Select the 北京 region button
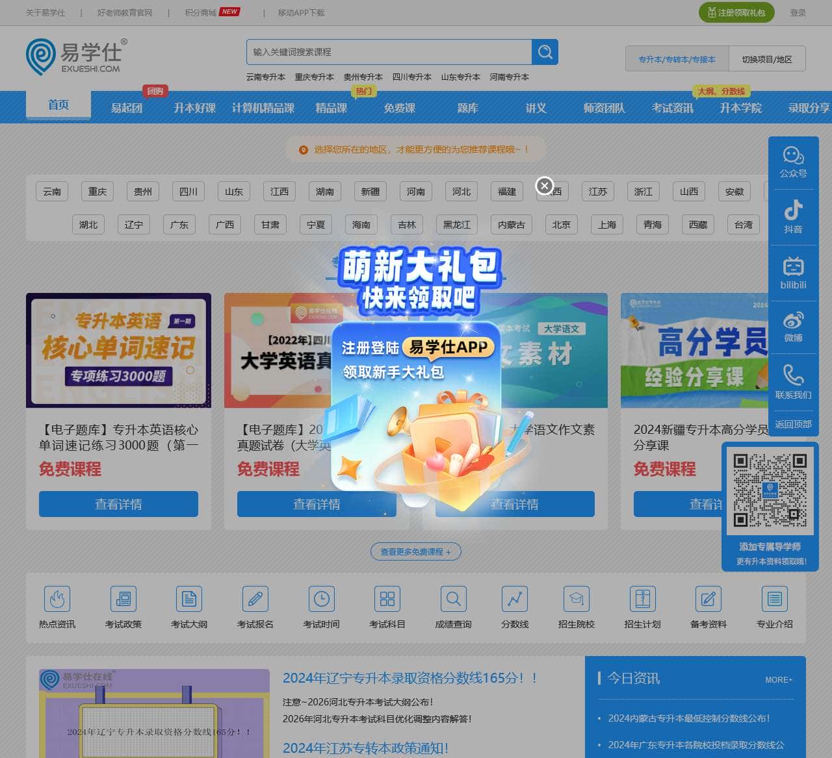Viewport: 832px width, 758px height. [x=562, y=225]
